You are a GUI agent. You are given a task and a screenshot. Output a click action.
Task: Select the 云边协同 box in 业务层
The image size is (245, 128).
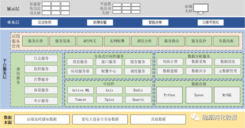pyautogui.click(x=45, y=23)
